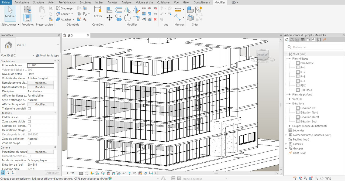
Task: Select the Offset tool in the Modifier panel
Action: click(x=118, y=10)
